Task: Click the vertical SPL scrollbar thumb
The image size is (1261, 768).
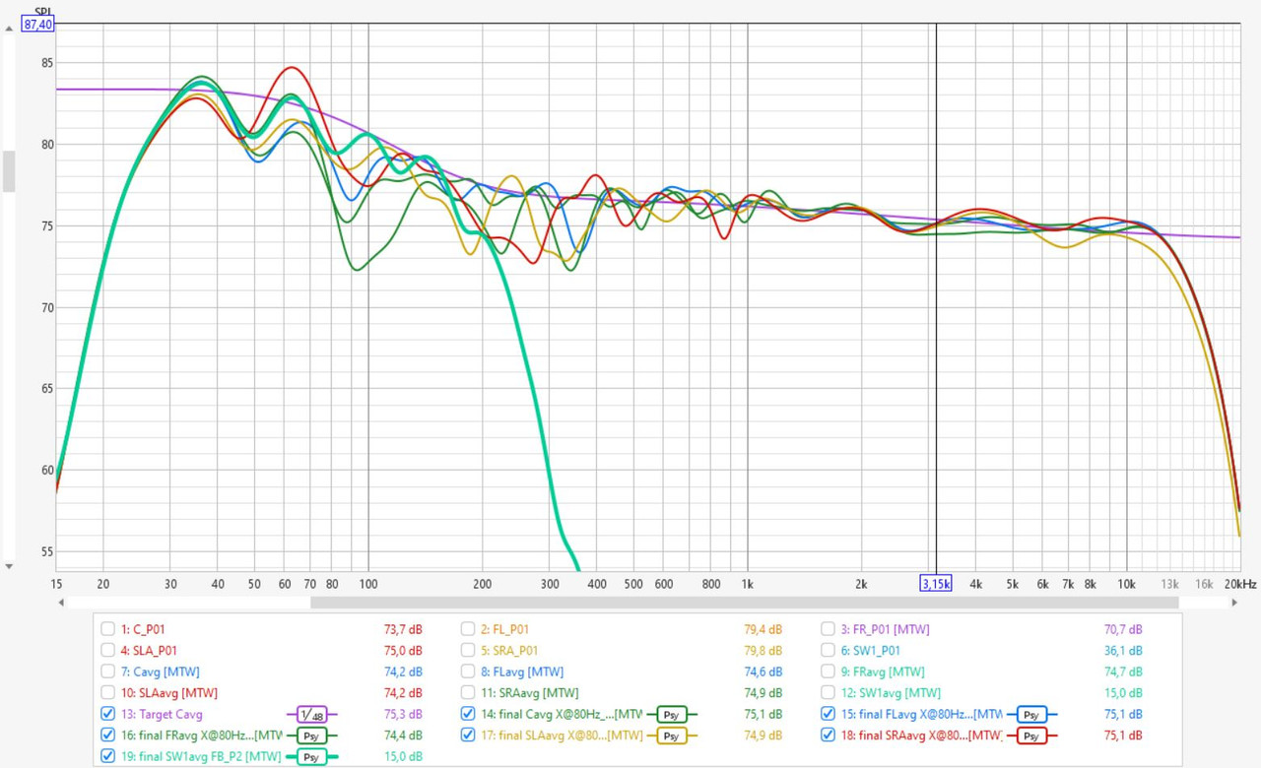Action: 9,170
